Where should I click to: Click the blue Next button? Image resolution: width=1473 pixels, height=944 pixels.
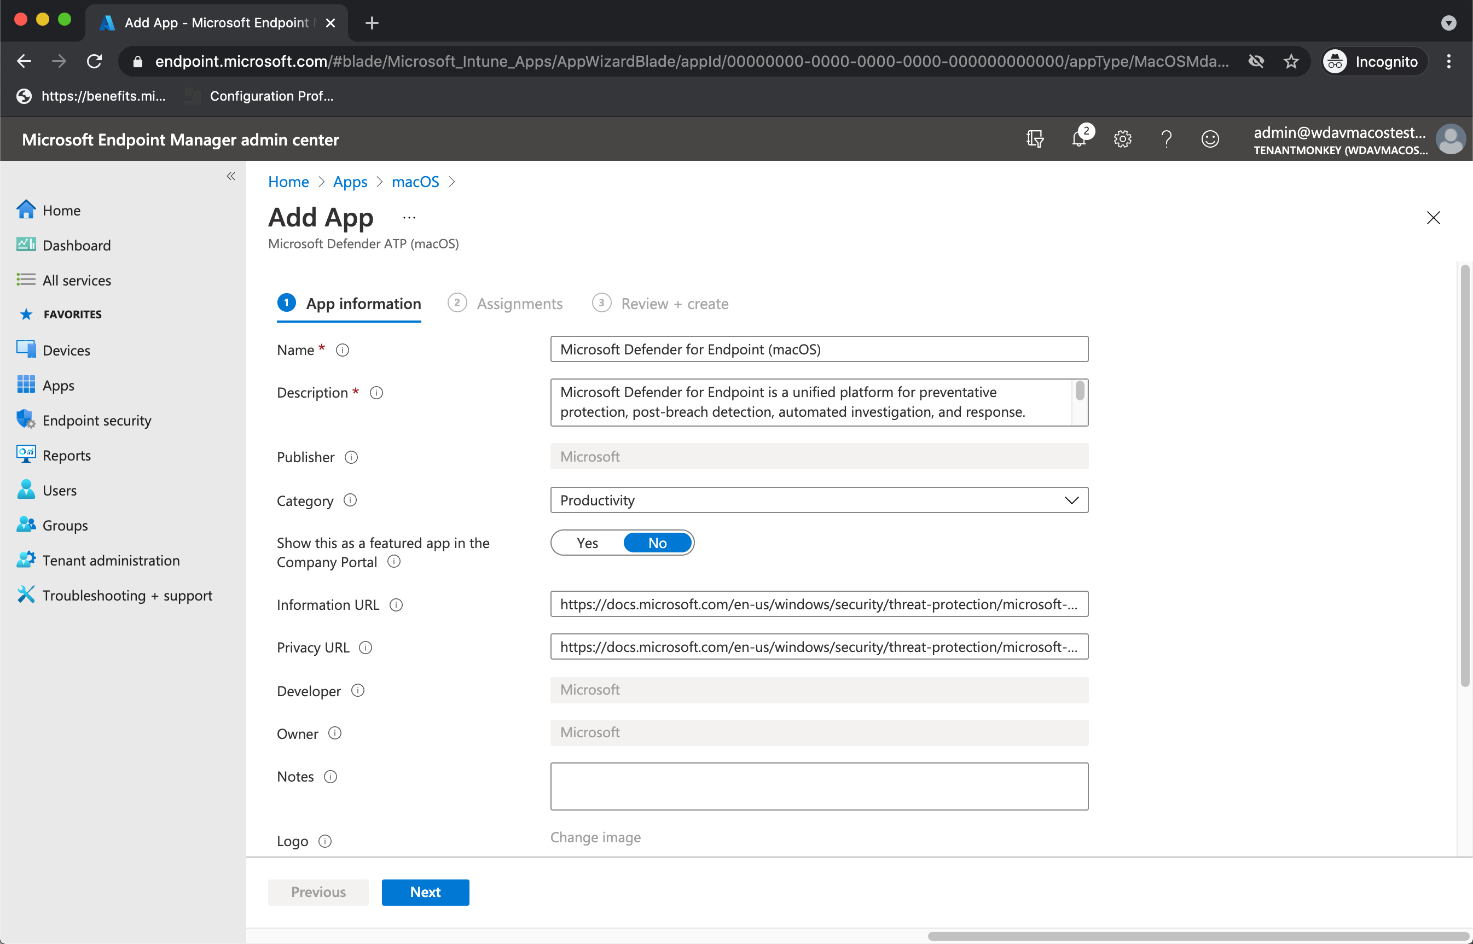point(425,892)
